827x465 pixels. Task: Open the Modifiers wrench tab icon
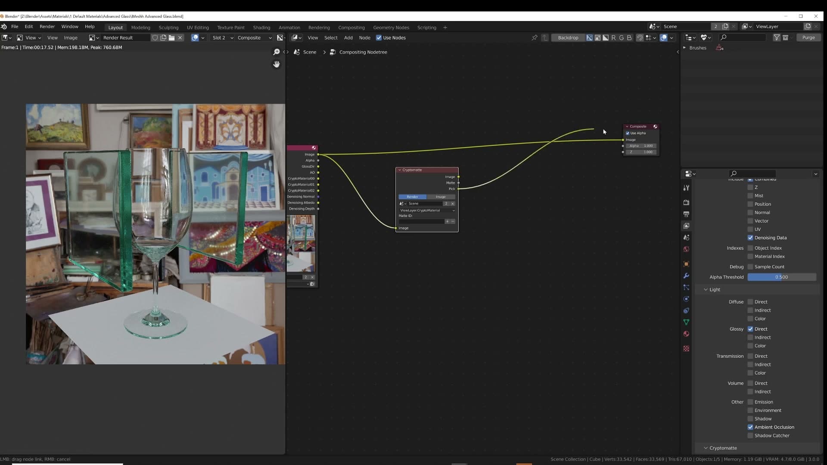pyautogui.click(x=686, y=276)
